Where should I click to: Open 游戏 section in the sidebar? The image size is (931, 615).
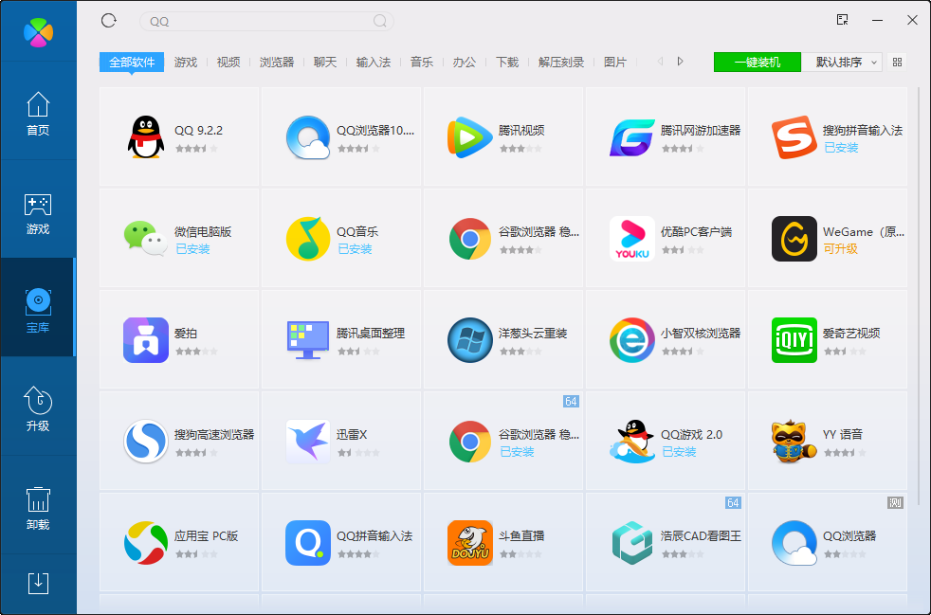(38, 213)
